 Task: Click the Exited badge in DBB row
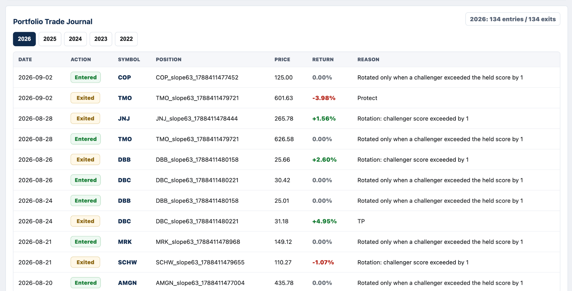(x=85, y=160)
